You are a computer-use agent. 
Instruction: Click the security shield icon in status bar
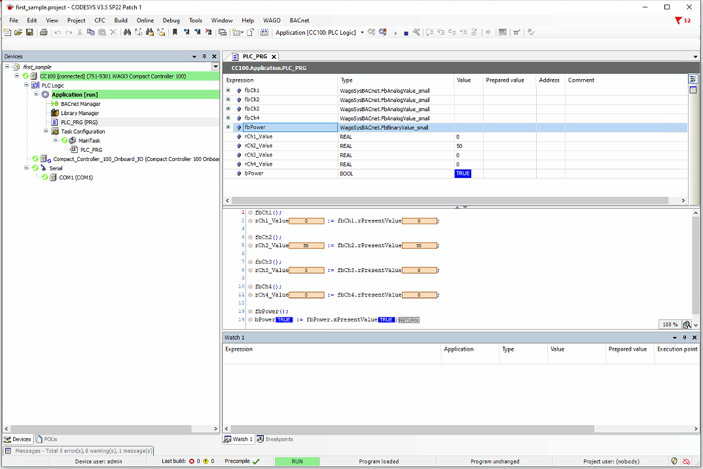click(x=674, y=461)
